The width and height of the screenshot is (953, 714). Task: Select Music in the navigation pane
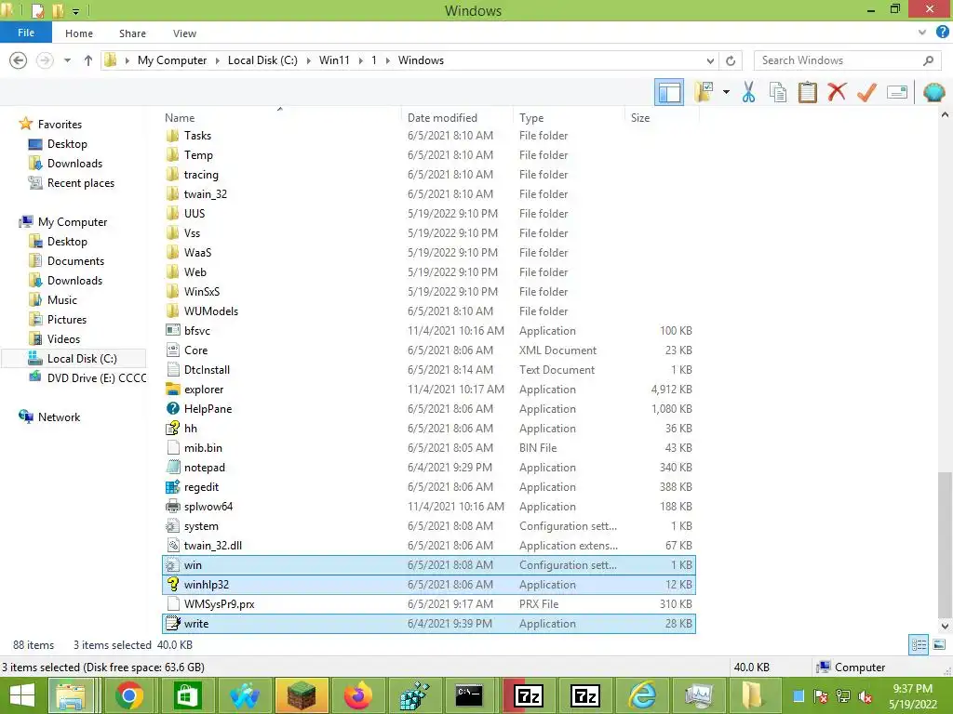click(62, 300)
